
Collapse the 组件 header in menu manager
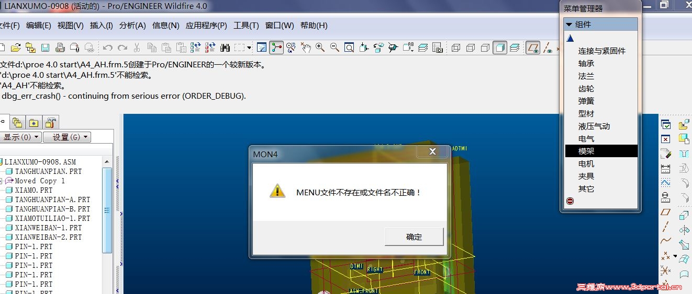pos(601,25)
